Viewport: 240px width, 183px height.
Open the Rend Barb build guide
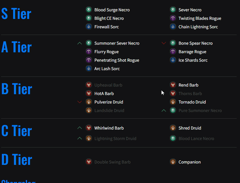pyautogui.click(x=188, y=85)
